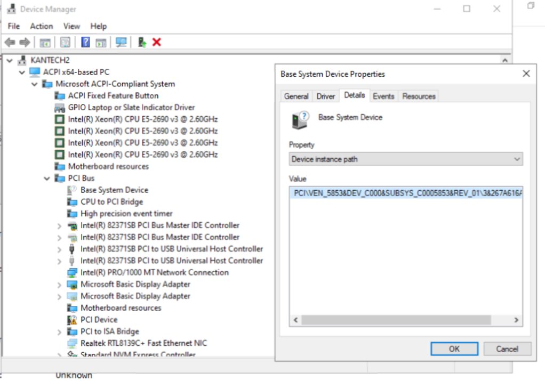Viewport: 545px width, 381px height.
Task: Select PCI Device with the warning icon
Action: coord(99,320)
